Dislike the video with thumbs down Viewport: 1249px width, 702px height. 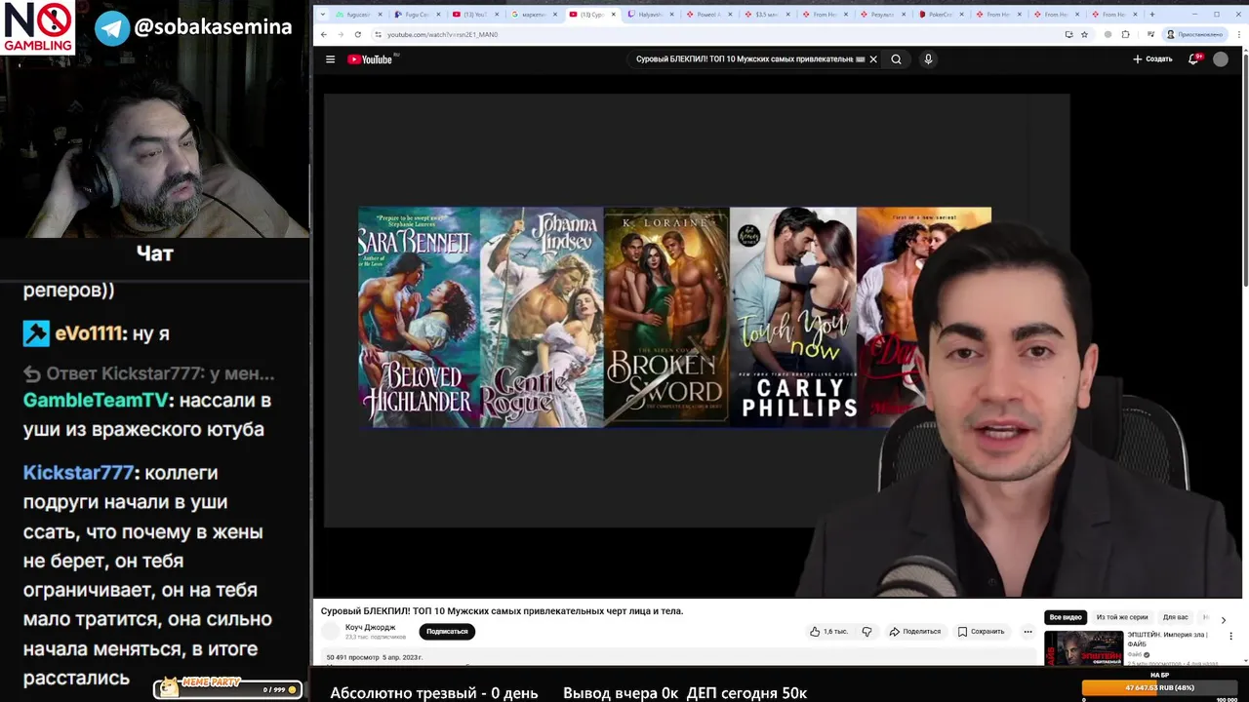coord(866,631)
